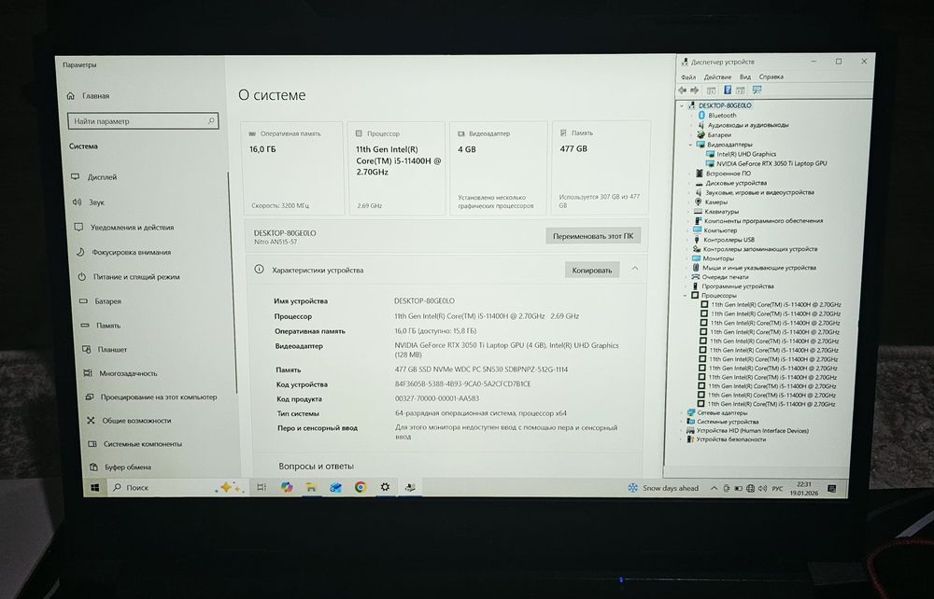The width and height of the screenshot is (934, 599).
Task: Click the Процессор summary card
Action: coord(397,168)
